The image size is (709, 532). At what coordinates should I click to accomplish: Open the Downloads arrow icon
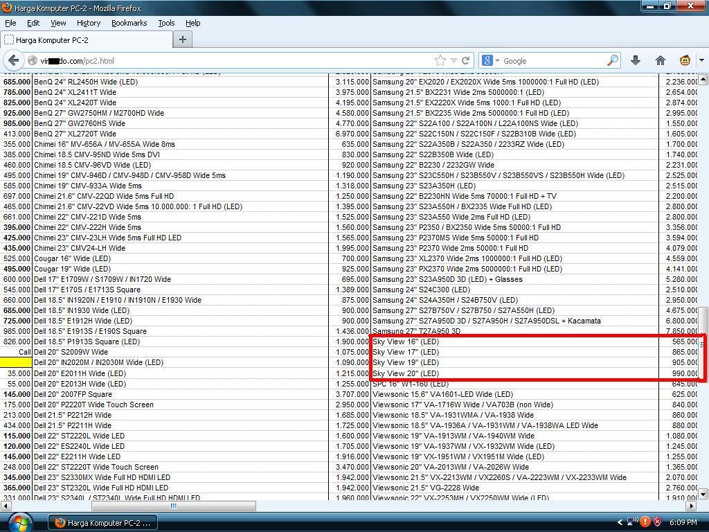[x=636, y=61]
